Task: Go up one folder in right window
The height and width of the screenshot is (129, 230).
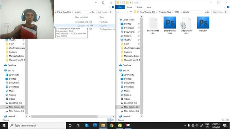Action: click(x=131, y=12)
